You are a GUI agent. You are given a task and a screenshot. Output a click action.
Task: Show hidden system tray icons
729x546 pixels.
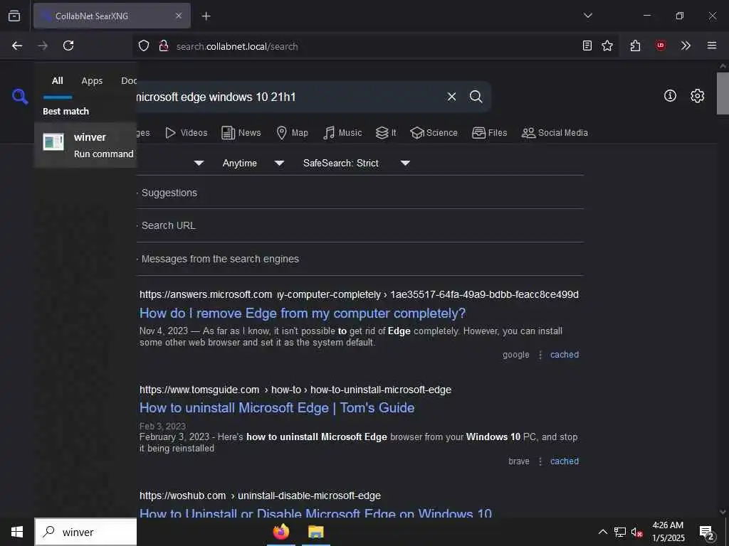click(x=602, y=532)
